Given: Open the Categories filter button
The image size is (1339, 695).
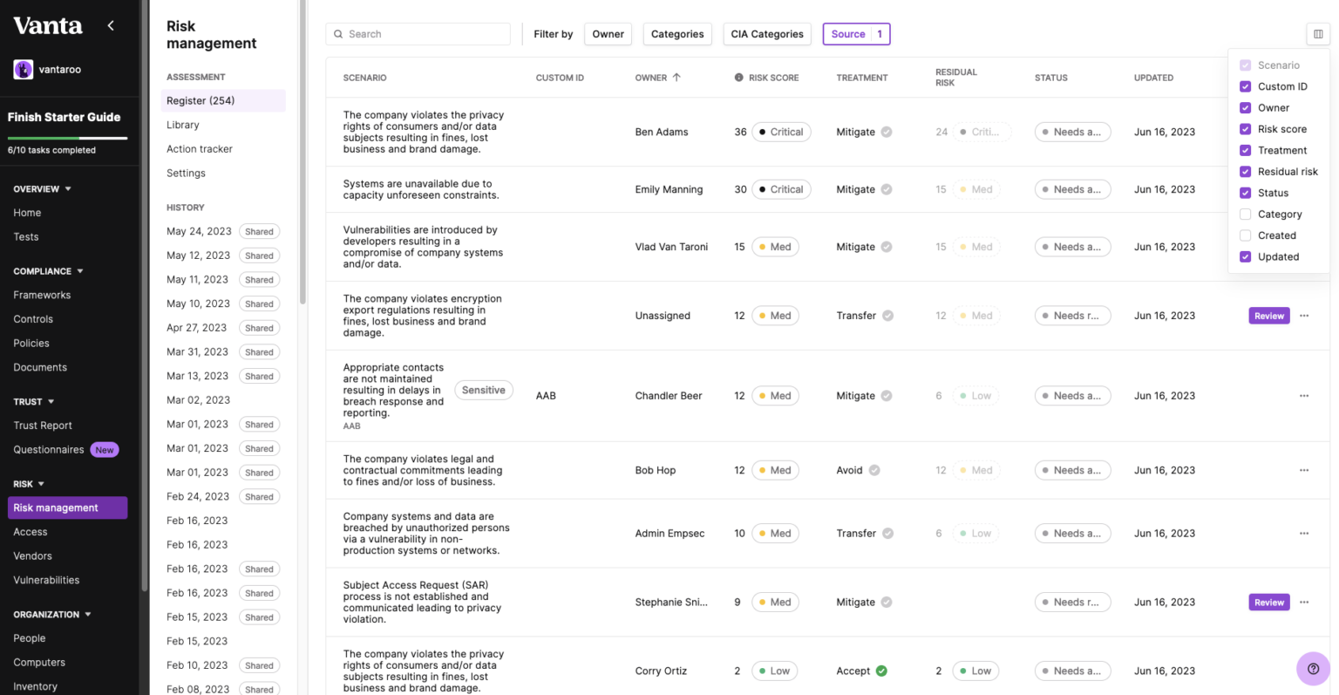Looking at the screenshot, I should click(x=677, y=33).
